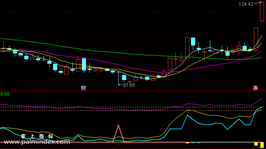The width and height of the screenshot is (266, 149).
Task: Click the red divider between chart panels
Action: tap(133, 91)
